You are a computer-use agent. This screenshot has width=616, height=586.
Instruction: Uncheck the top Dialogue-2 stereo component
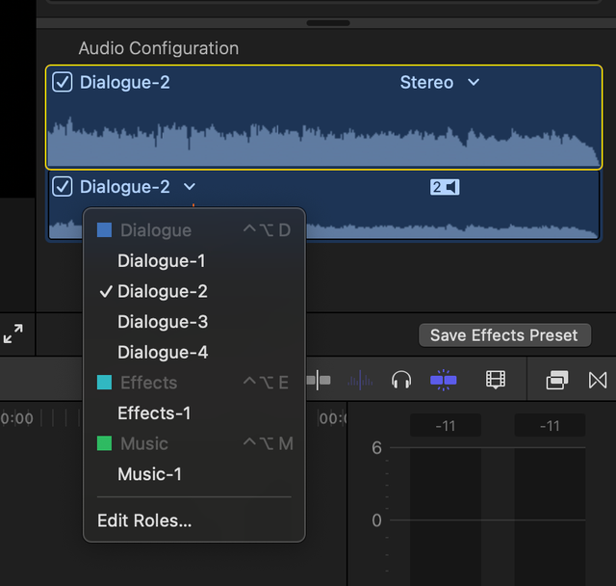pos(62,82)
